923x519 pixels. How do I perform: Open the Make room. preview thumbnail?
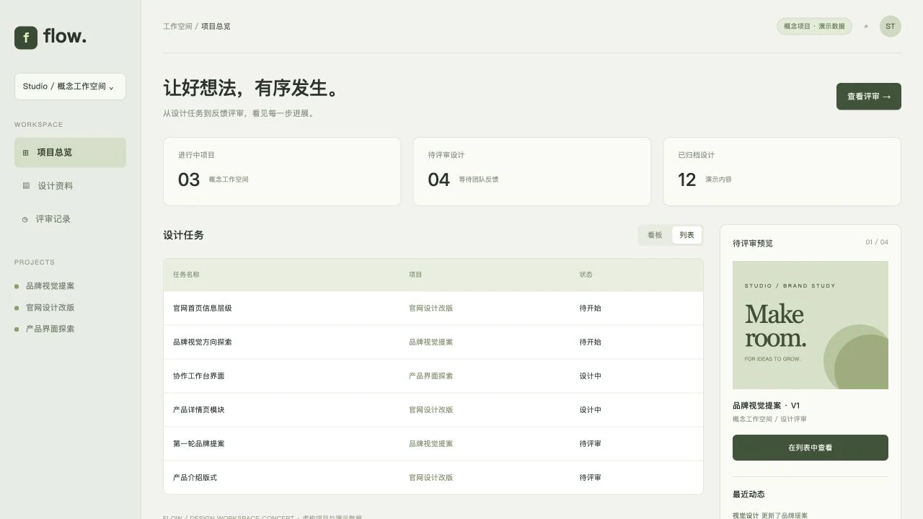click(811, 325)
